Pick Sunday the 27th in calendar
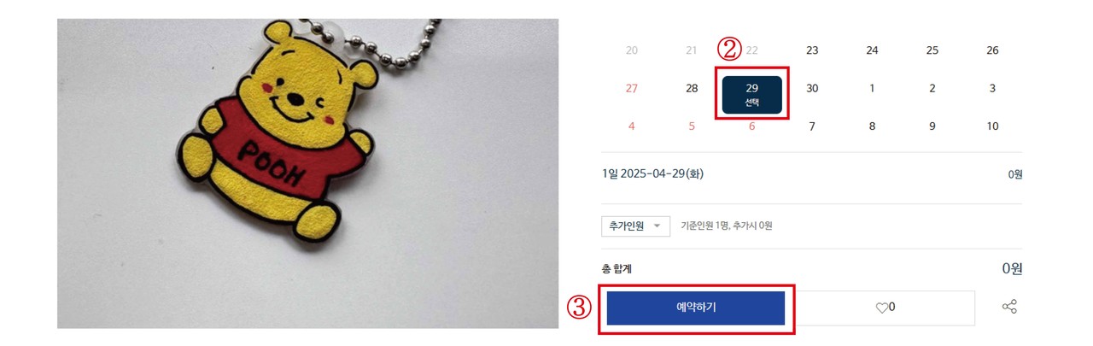 pos(632,88)
